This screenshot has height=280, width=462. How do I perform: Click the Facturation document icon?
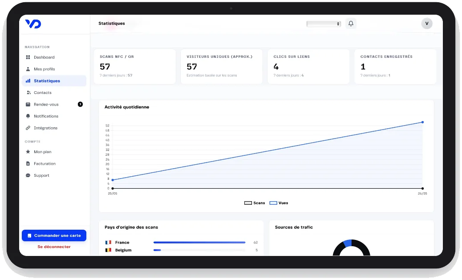coord(28,163)
